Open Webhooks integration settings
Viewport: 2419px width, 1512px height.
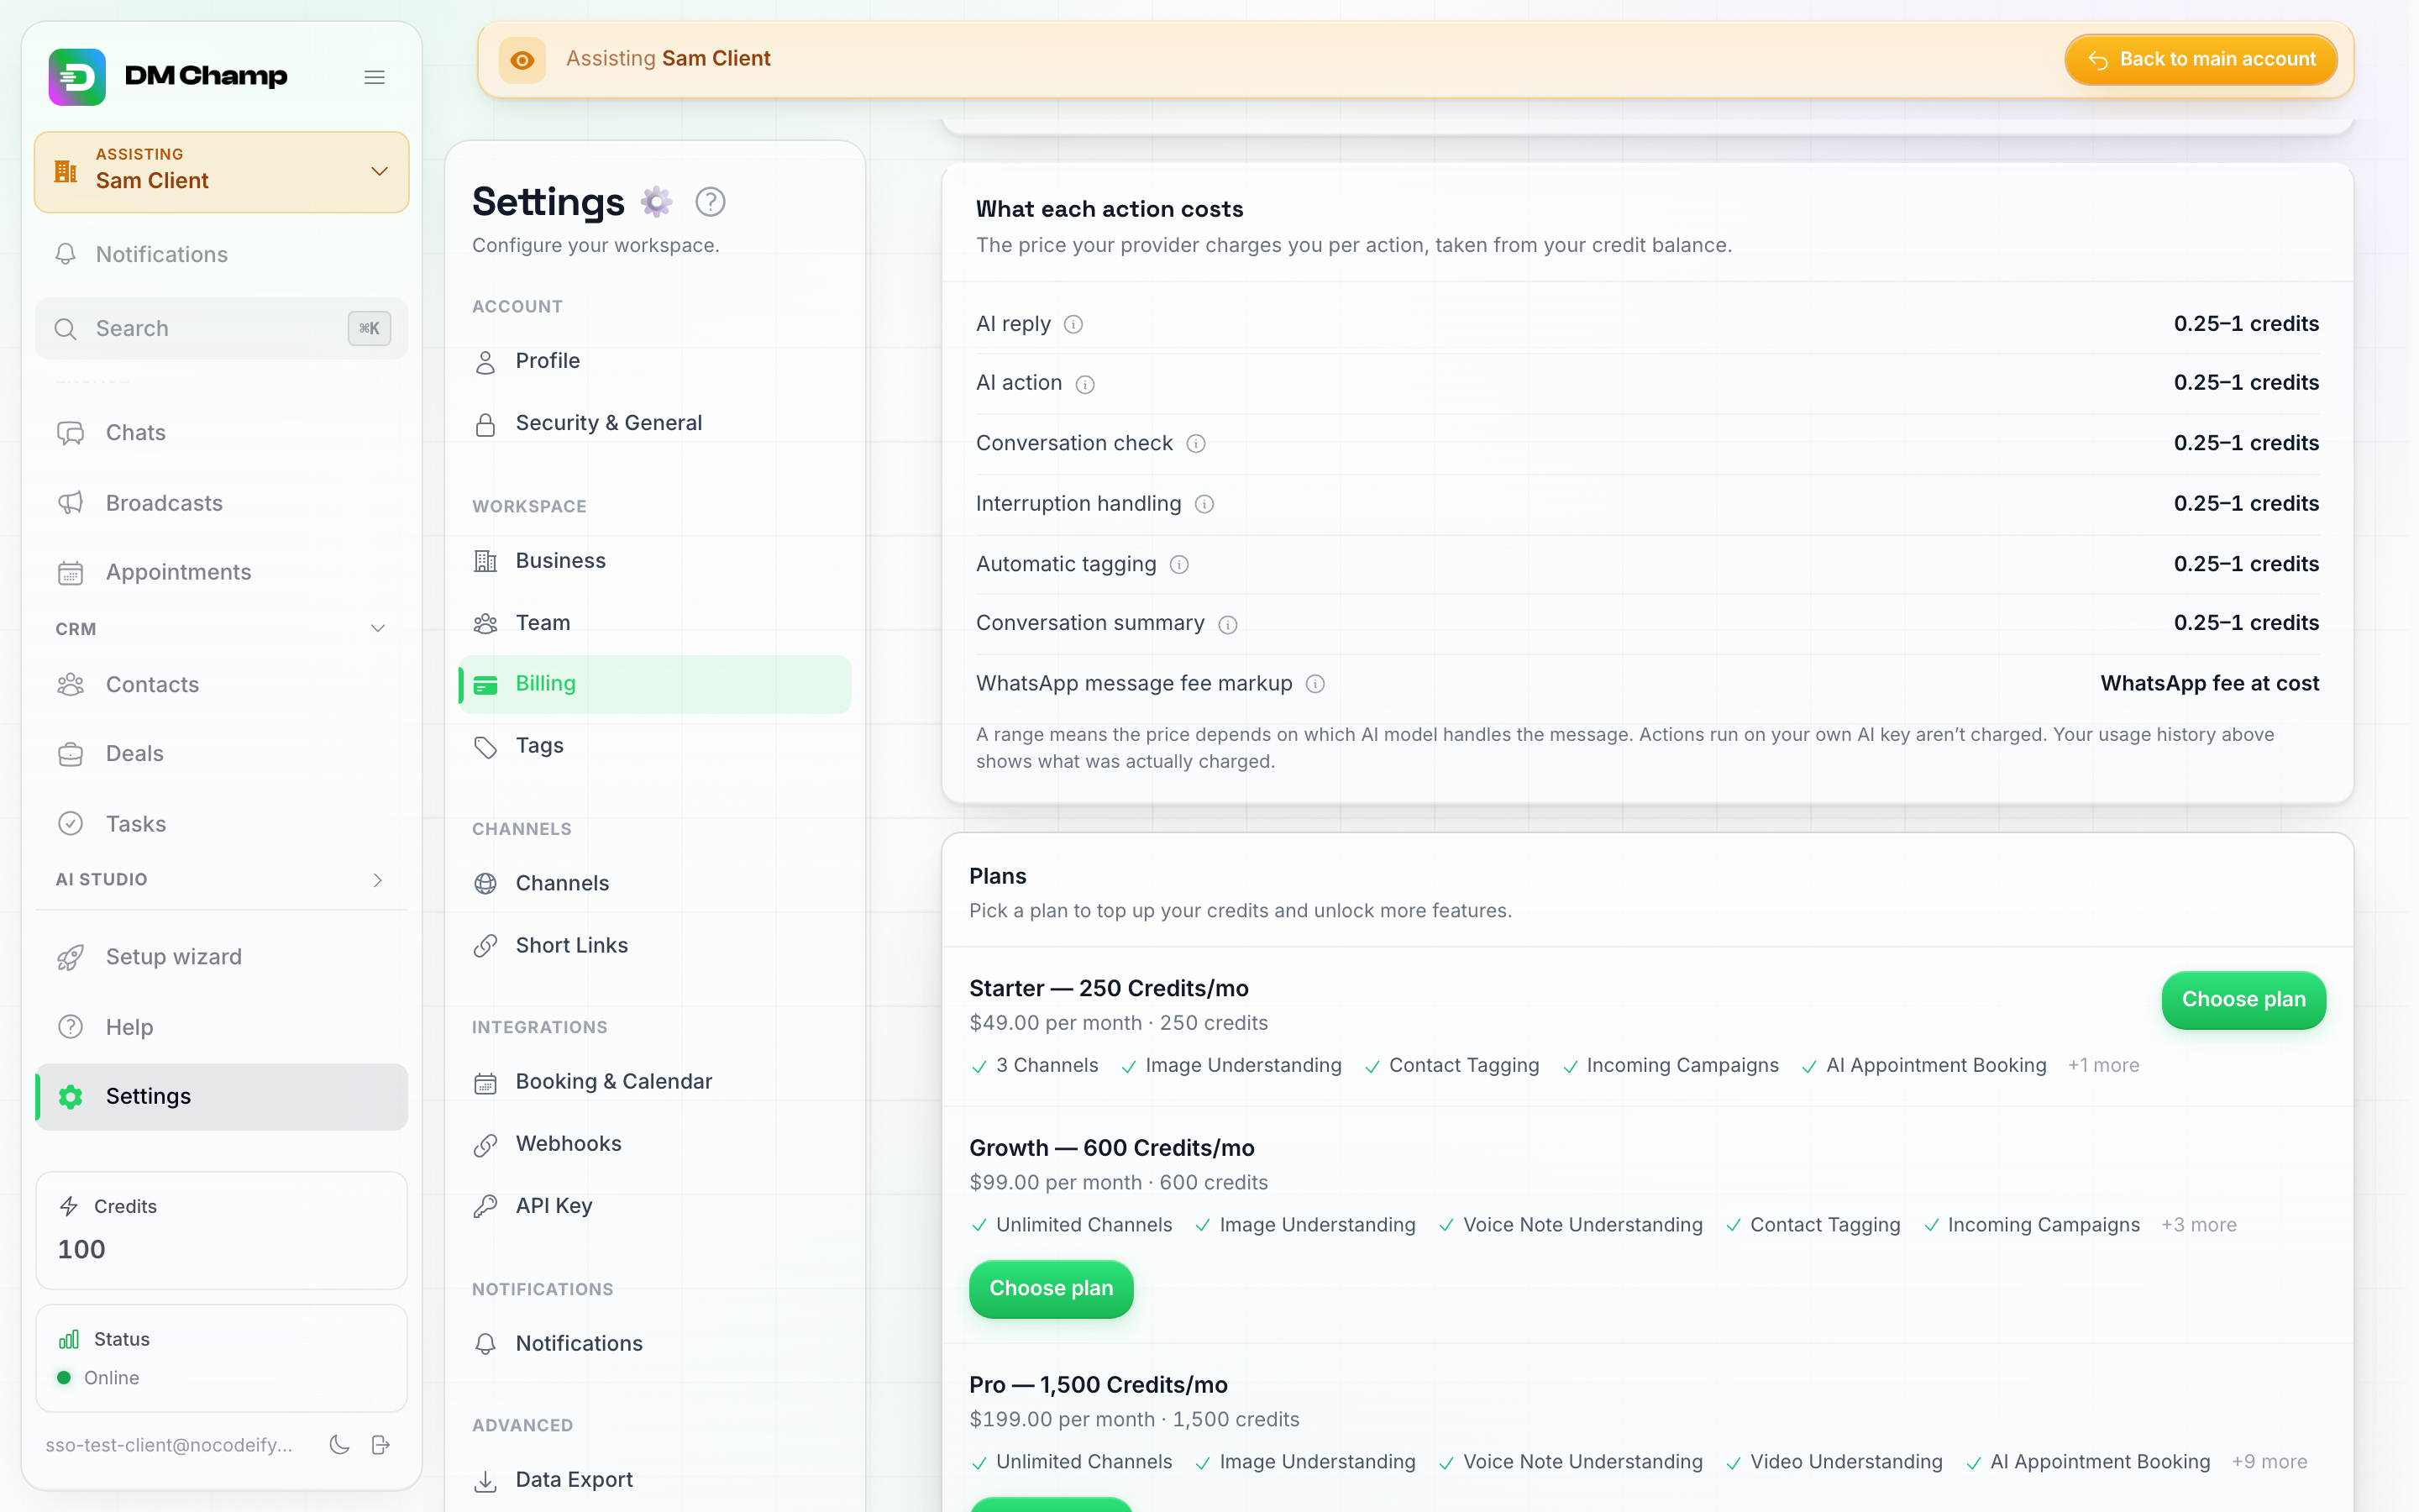(655, 1144)
